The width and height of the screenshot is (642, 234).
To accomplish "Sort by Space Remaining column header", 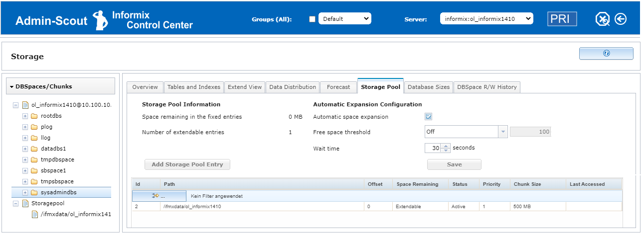I will pos(420,184).
